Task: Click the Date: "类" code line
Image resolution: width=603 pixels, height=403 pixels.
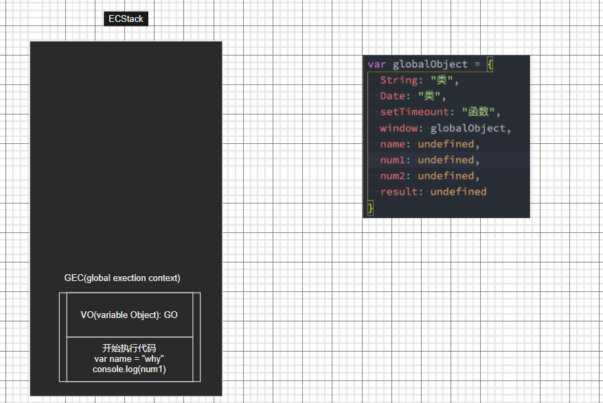Action: coord(413,95)
